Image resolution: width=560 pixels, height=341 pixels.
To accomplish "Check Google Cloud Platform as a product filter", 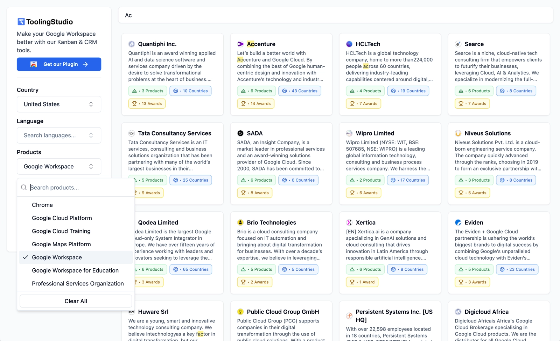I will click(x=62, y=218).
